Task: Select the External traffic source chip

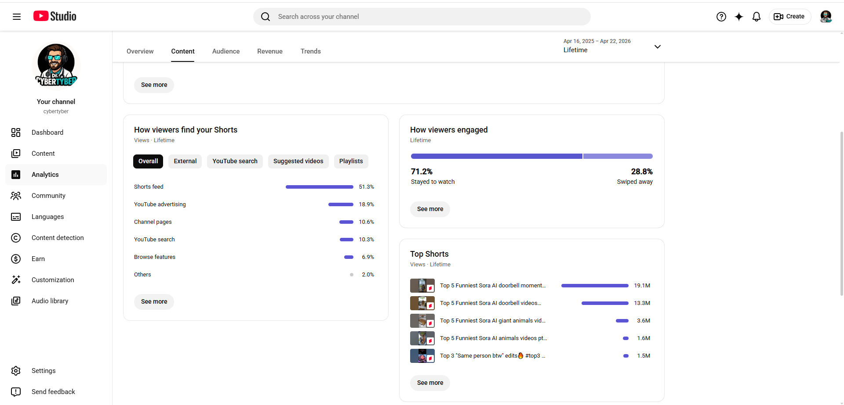Action: point(185,161)
